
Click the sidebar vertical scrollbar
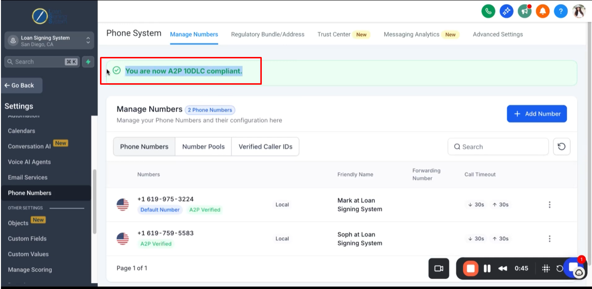tap(94, 201)
